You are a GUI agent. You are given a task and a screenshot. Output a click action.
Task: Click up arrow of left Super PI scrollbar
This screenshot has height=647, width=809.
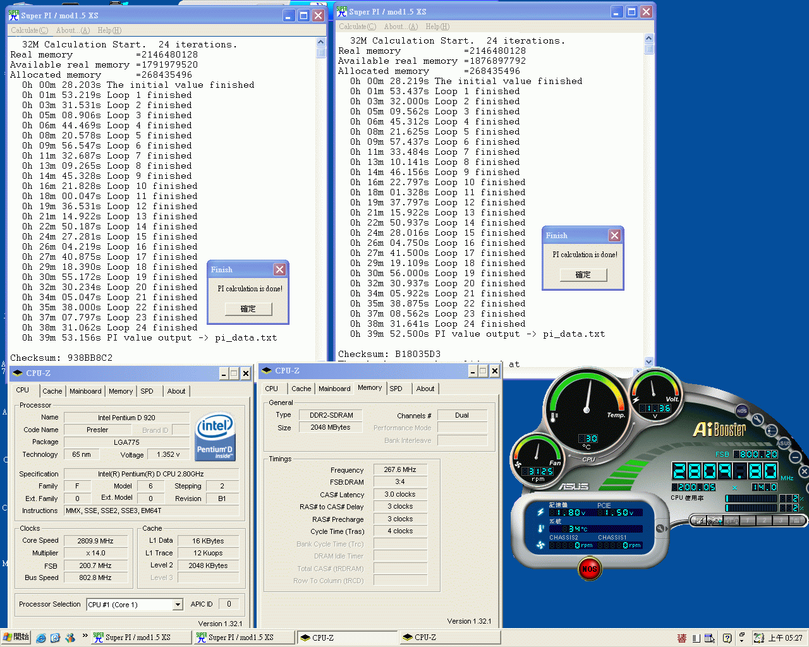tap(320, 43)
